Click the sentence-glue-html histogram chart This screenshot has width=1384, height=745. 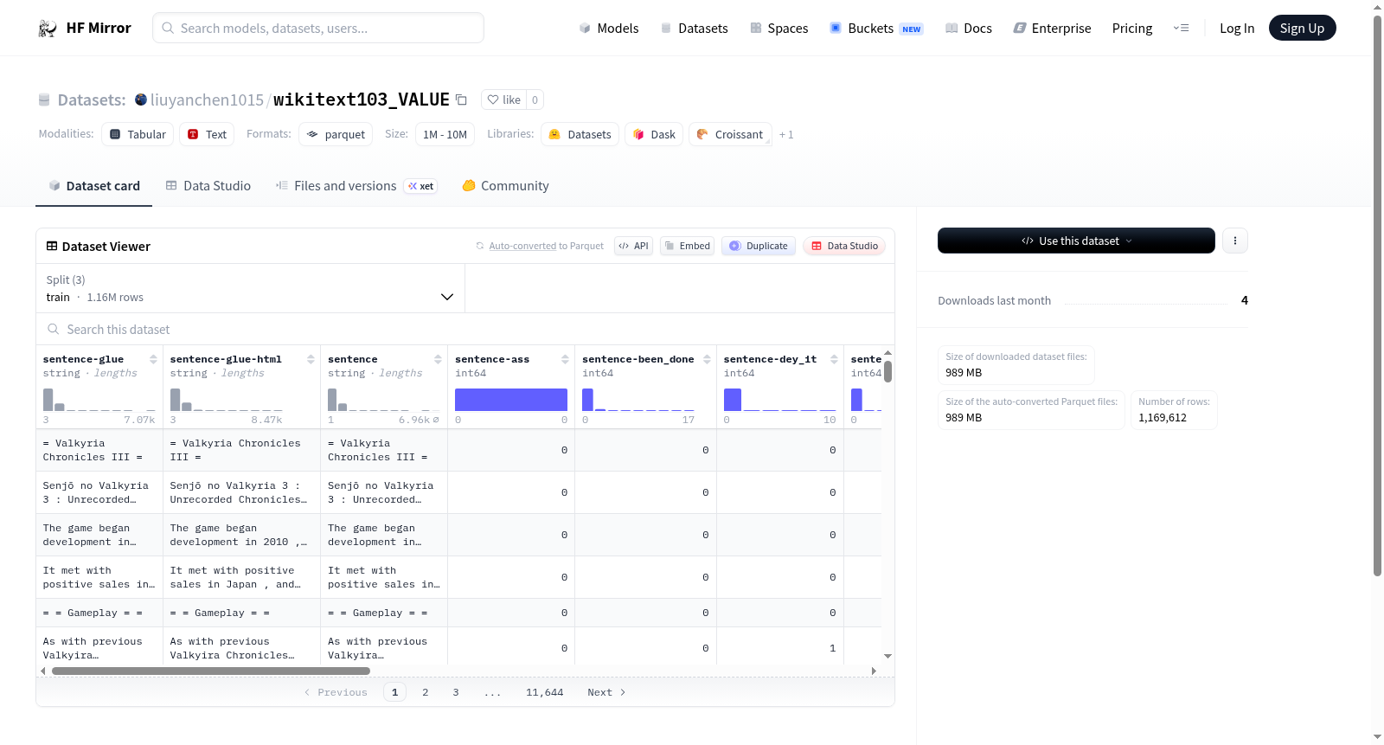pyautogui.click(x=227, y=400)
